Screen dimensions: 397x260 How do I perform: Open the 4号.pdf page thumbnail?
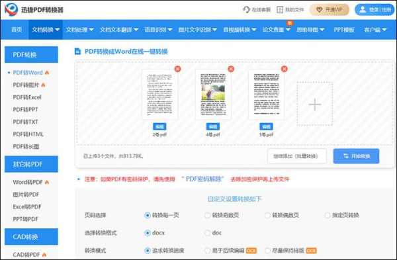213,95
